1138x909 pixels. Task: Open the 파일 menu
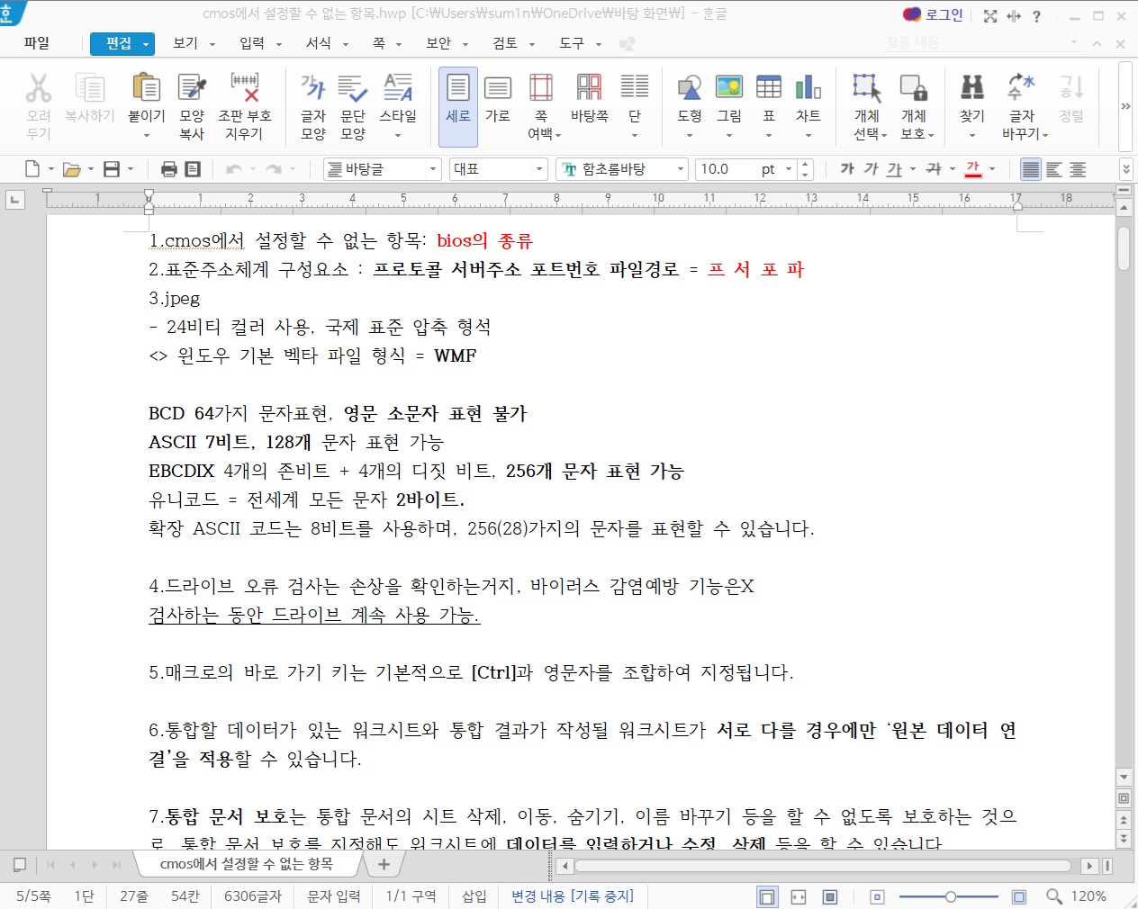(37, 43)
